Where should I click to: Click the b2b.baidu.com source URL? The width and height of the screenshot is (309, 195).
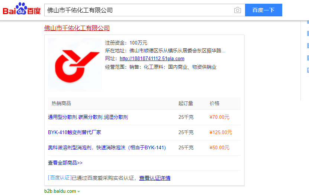60,191
